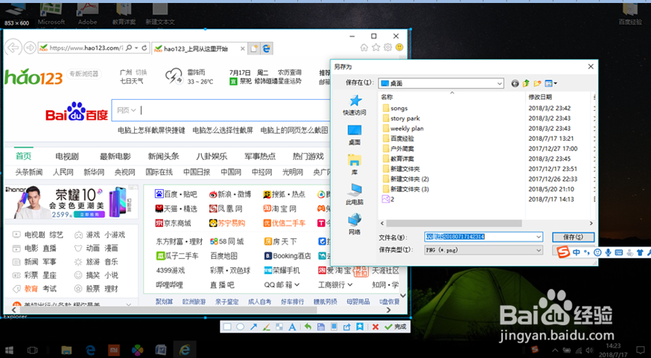
Task: Click the Sogou soft keyboard icon
Action: pyautogui.click(x=618, y=252)
